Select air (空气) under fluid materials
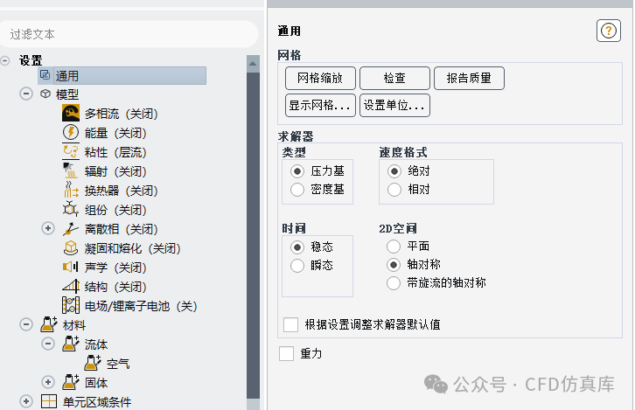Viewport: 635px width, 410px height. click(x=118, y=364)
